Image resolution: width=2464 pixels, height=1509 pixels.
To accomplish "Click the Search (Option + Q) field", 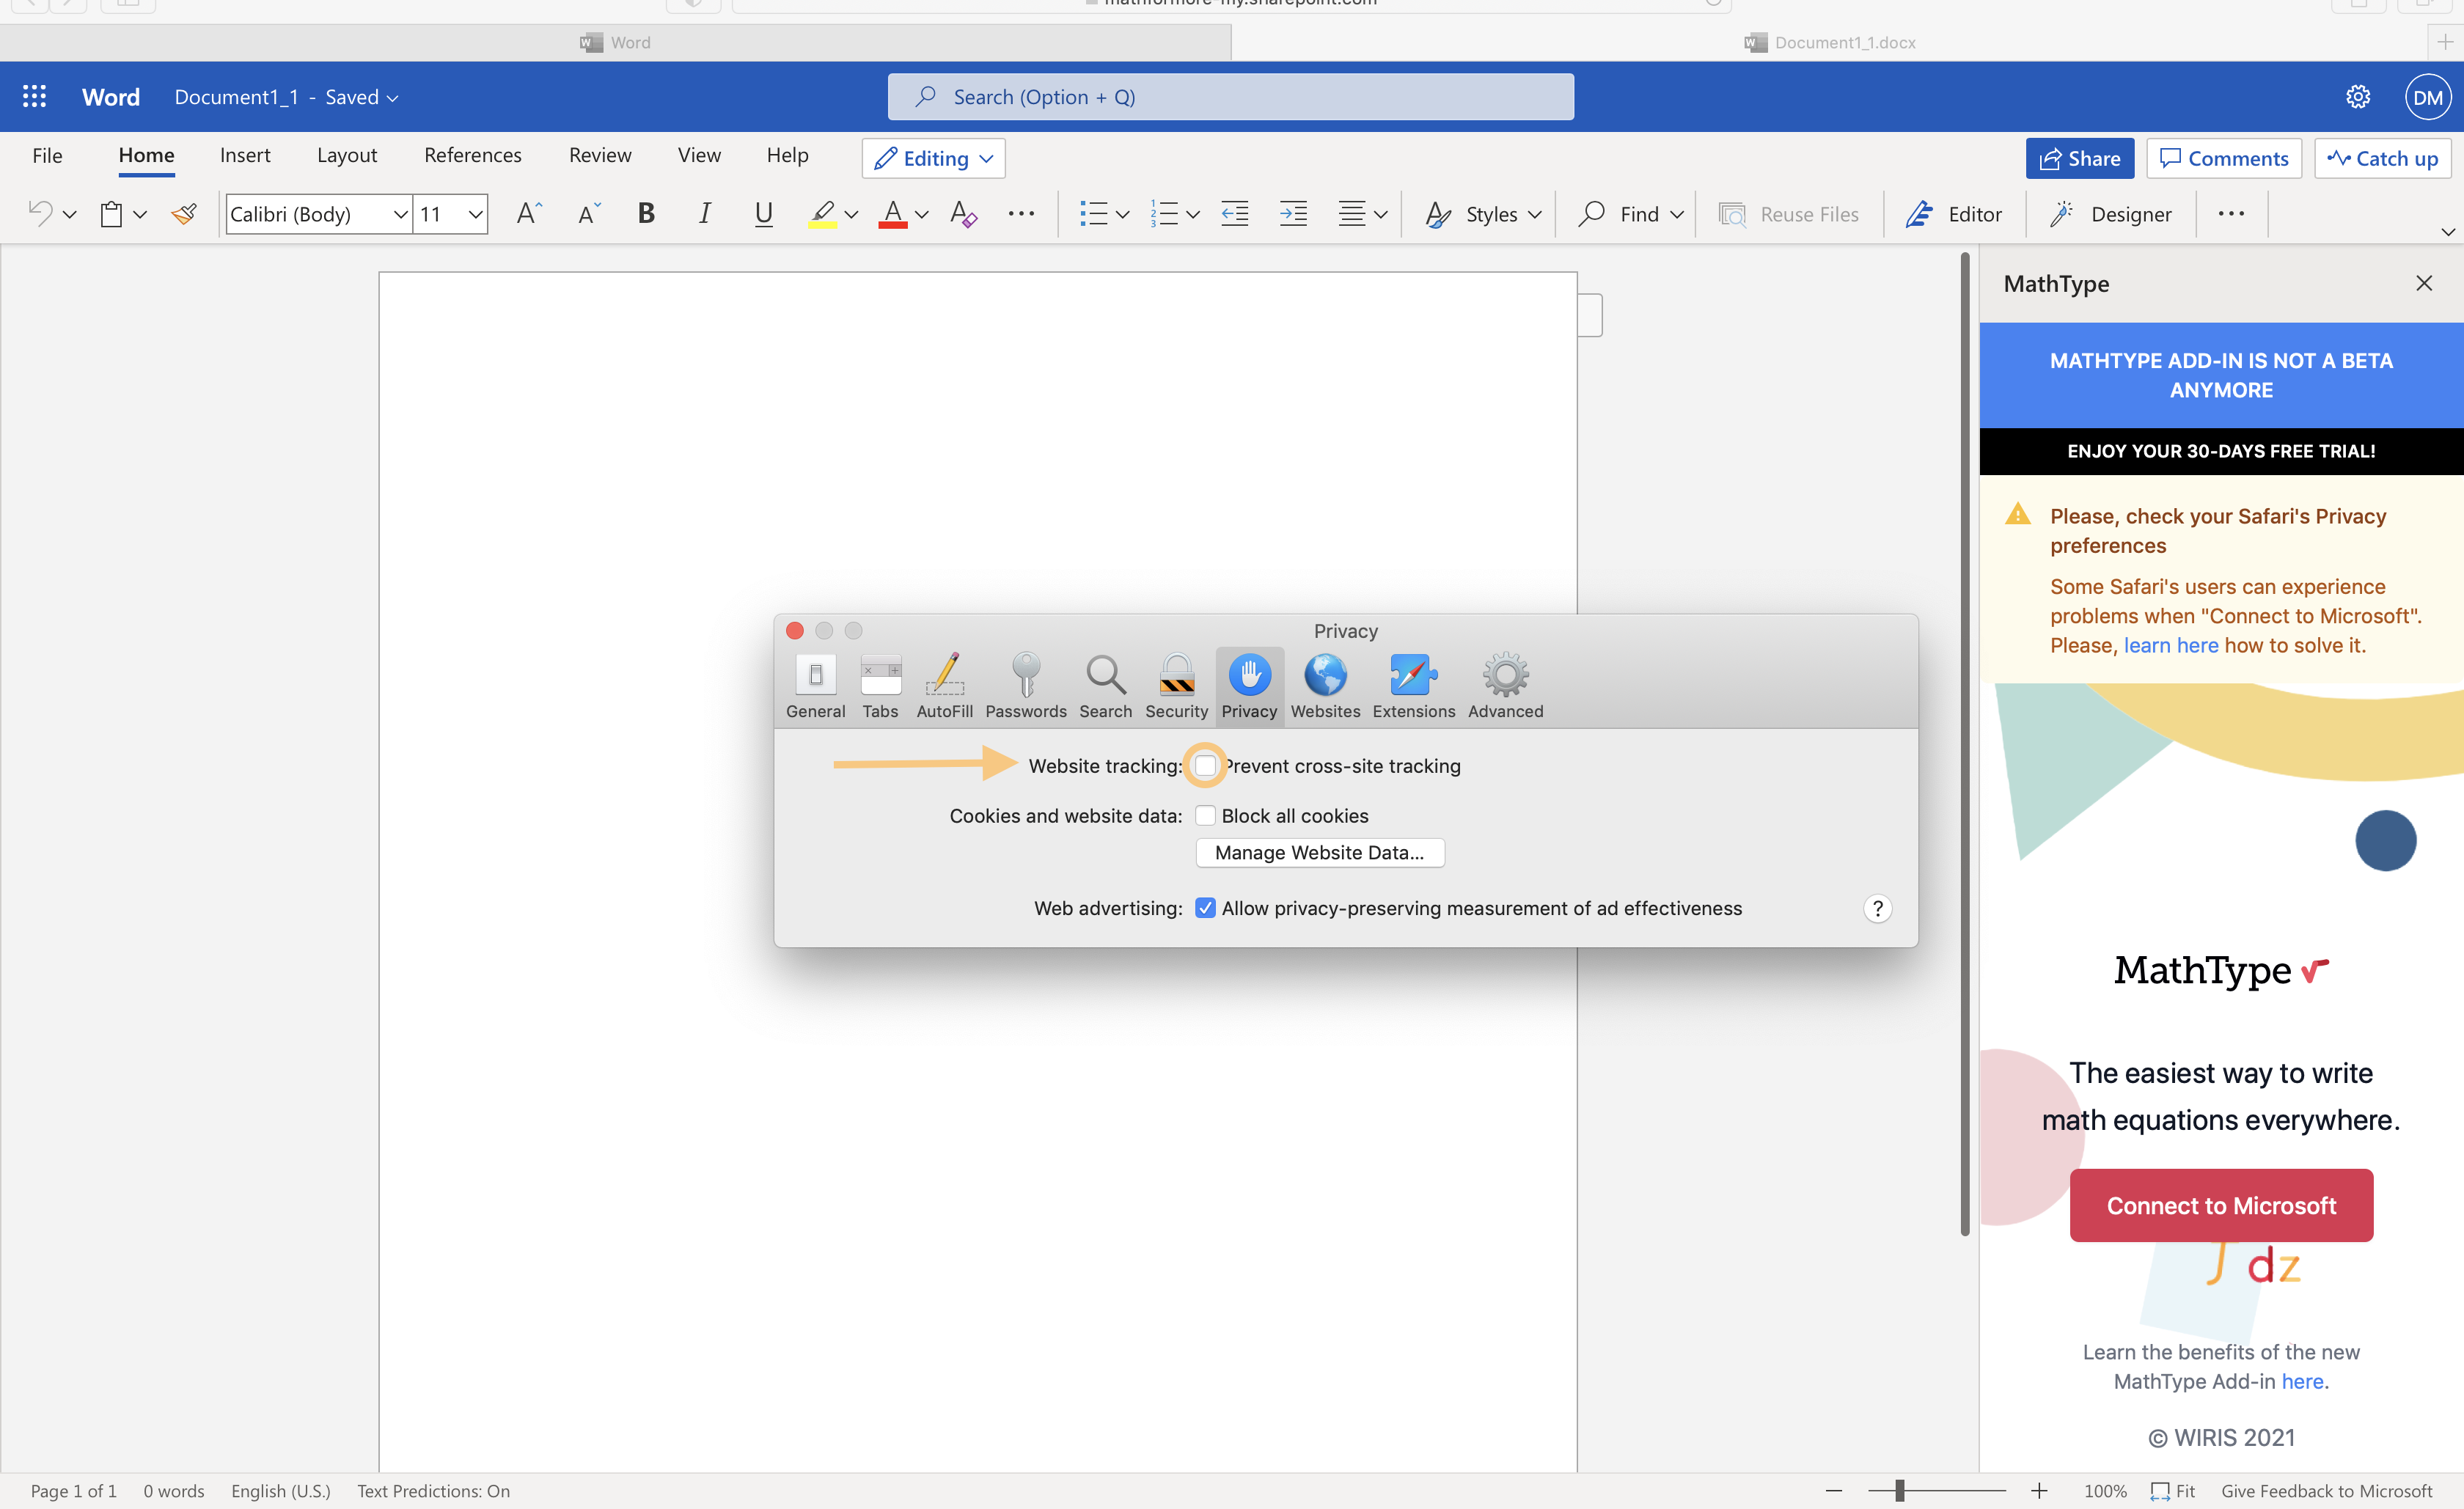I will tap(1230, 97).
